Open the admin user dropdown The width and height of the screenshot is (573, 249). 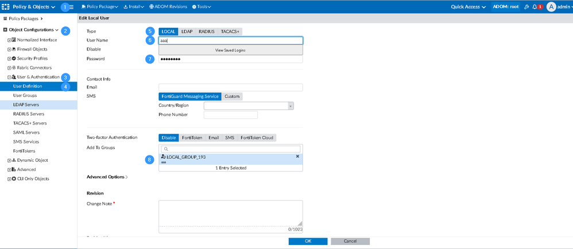(564, 6)
